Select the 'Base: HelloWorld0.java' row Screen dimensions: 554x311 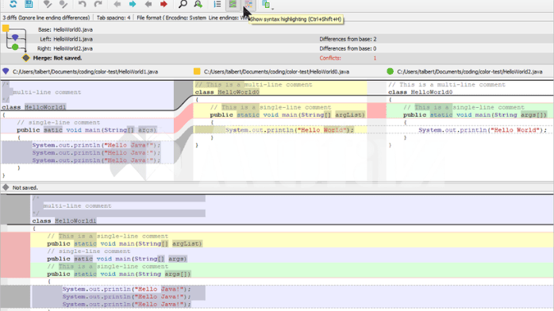click(277, 29)
